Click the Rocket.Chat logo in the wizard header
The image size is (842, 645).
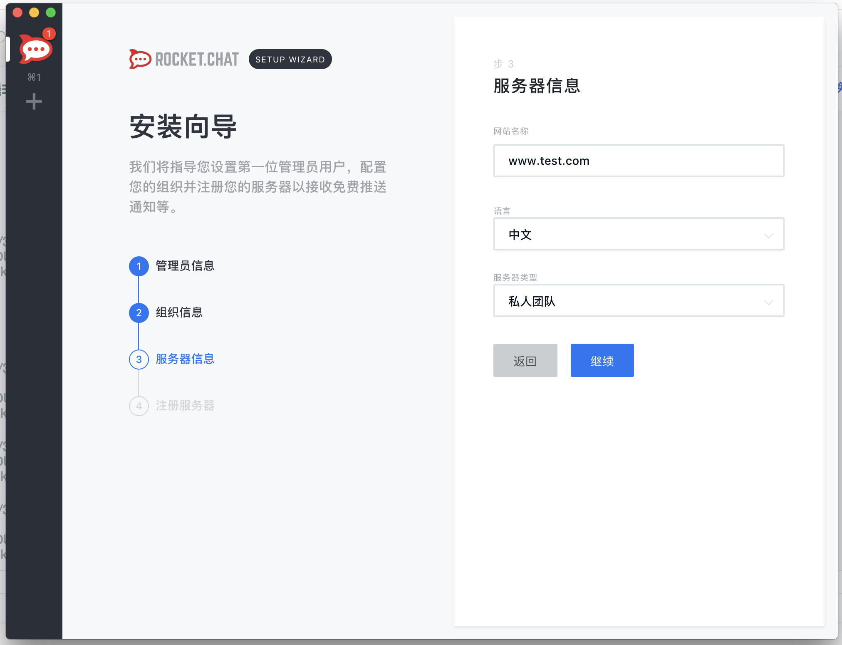[183, 59]
